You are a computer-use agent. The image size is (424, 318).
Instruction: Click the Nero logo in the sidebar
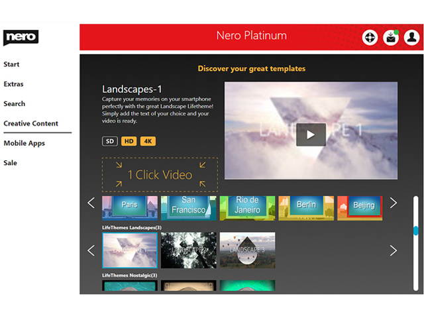21,37
